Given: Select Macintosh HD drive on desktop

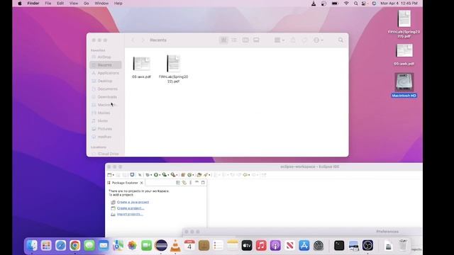Looking at the screenshot, I should pos(404,82).
